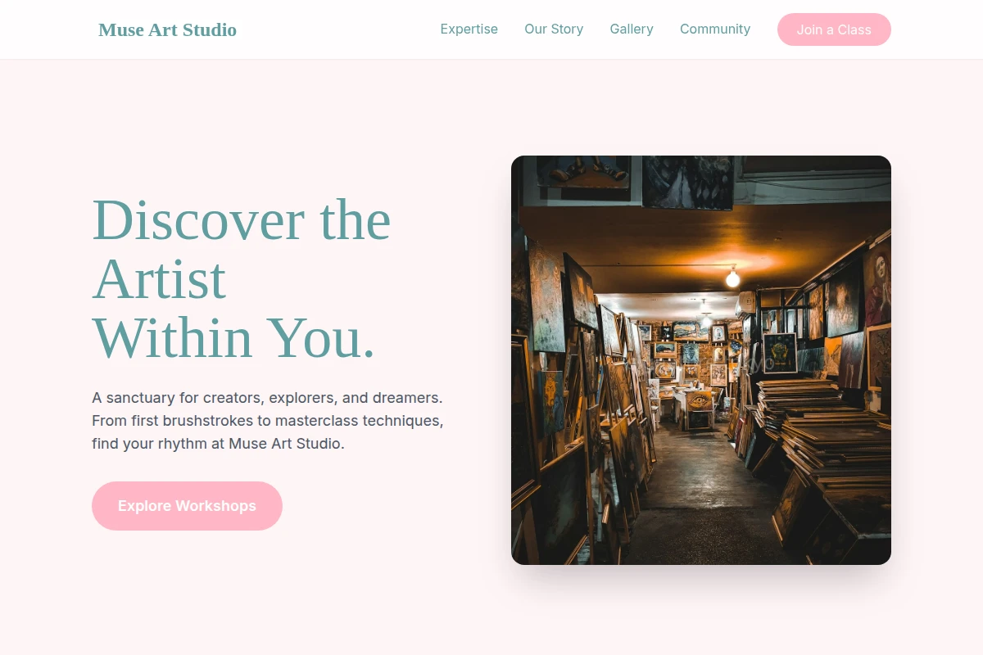The width and height of the screenshot is (983, 655).
Task: Visit the Community page link
Action: pos(715,29)
